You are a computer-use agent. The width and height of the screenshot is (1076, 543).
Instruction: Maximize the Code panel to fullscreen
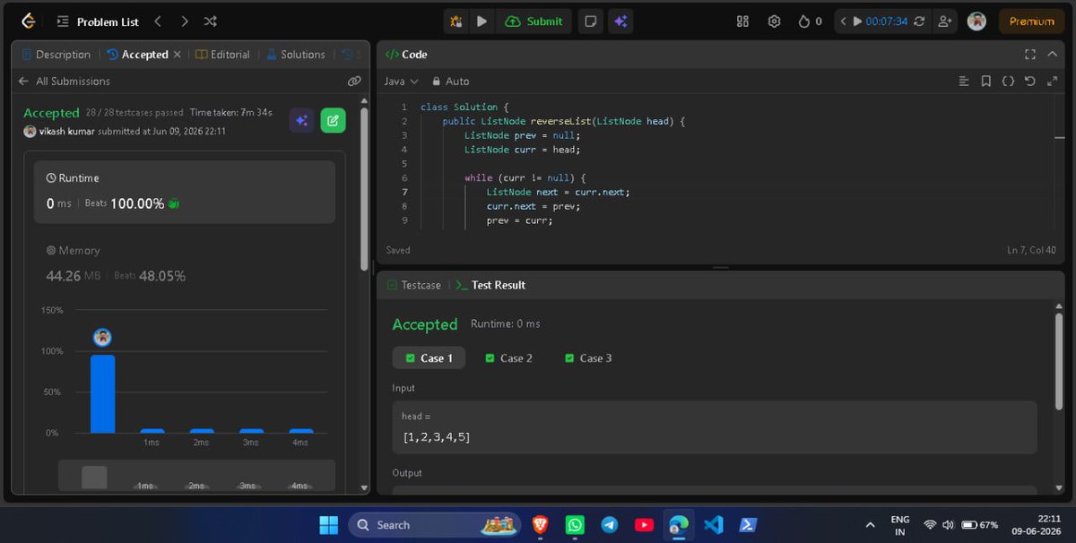[1030, 55]
